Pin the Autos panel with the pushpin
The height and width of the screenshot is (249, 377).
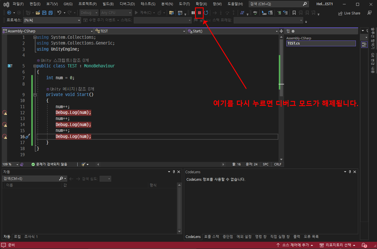[174, 172]
